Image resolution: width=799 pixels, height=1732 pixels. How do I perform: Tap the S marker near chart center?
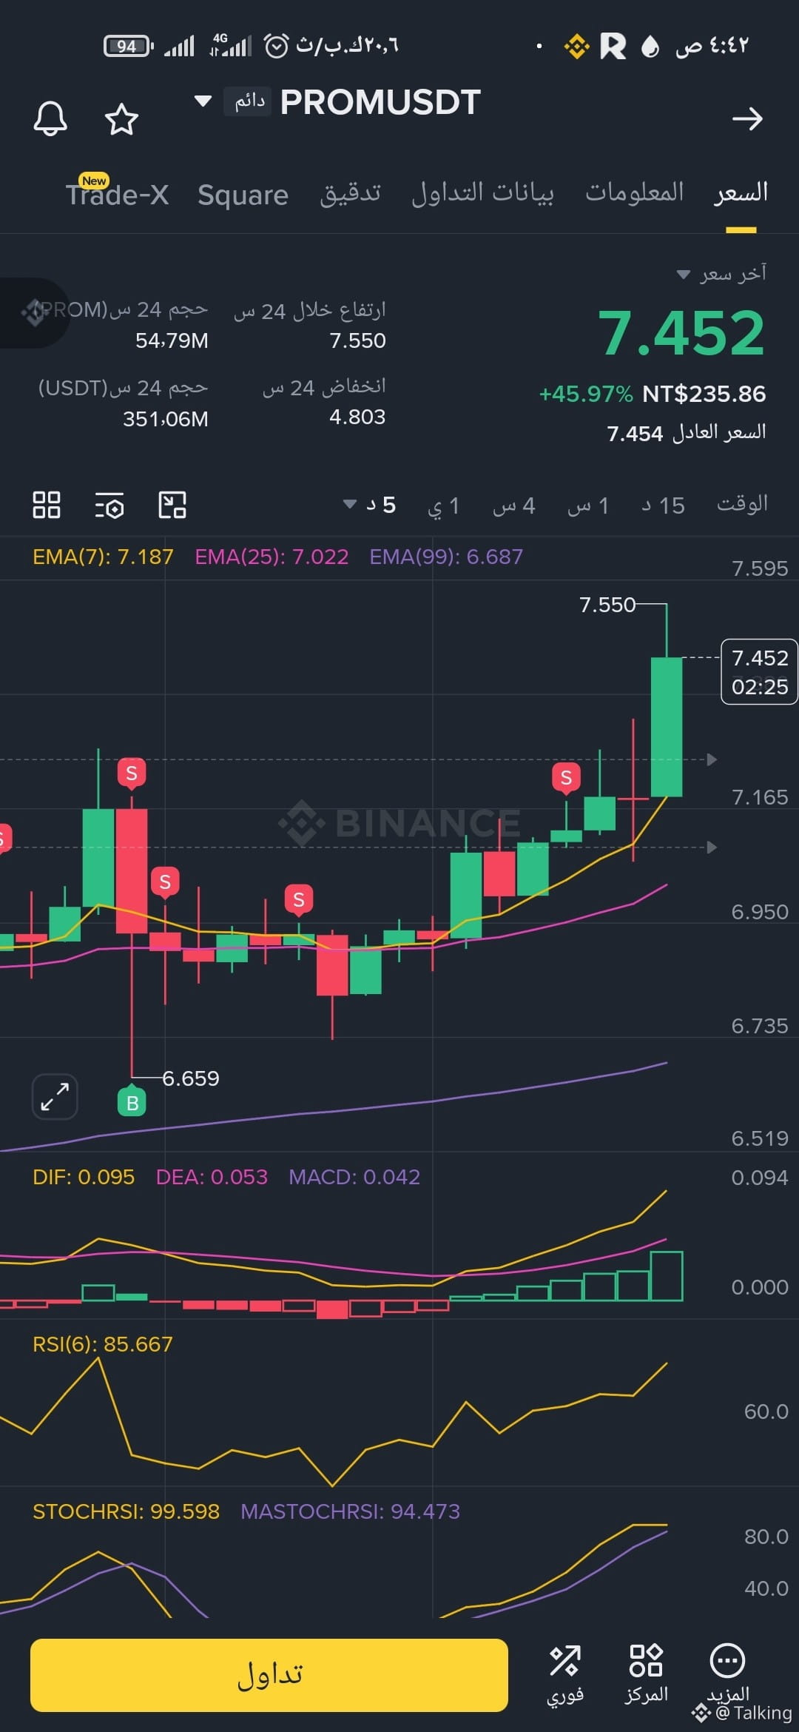point(299,900)
